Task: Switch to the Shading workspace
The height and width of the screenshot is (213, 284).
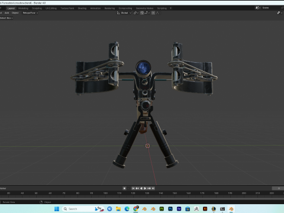Action: pos(82,8)
